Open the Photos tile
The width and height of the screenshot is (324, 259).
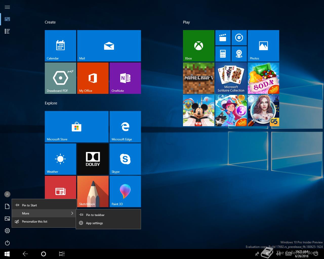(x=264, y=46)
